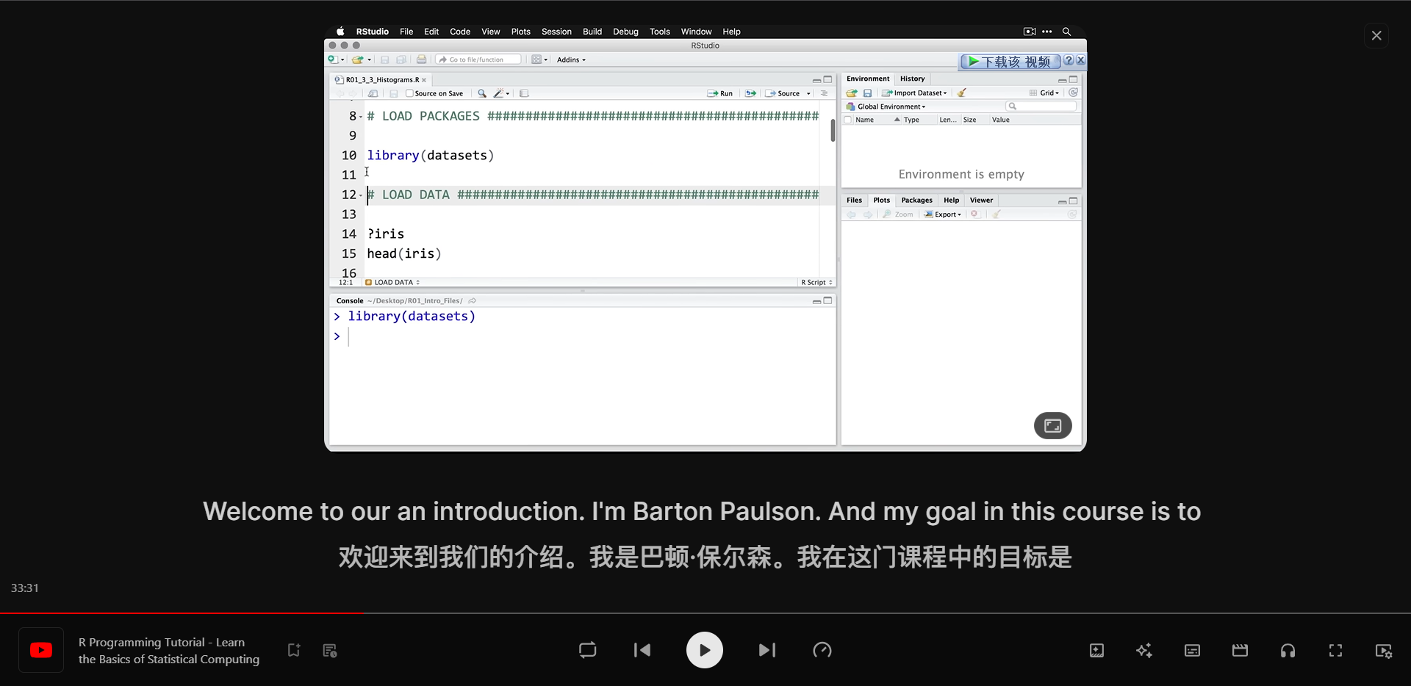Open the Global Environment dropdown

coord(886,106)
